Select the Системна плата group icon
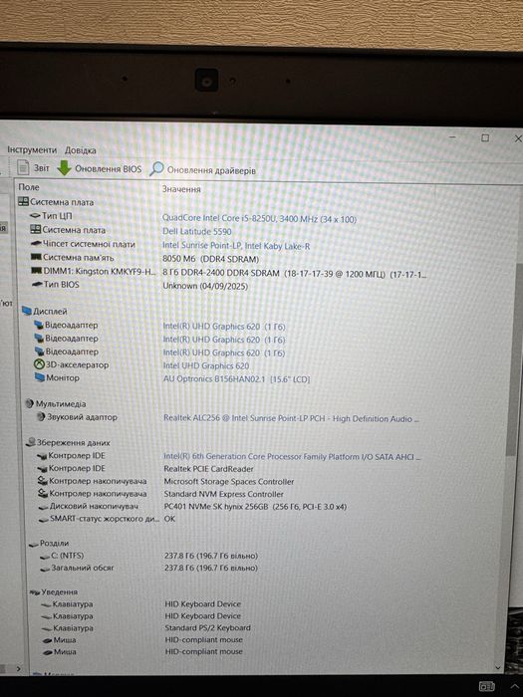This screenshot has height=697, width=523. pyautogui.click(x=23, y=202)
